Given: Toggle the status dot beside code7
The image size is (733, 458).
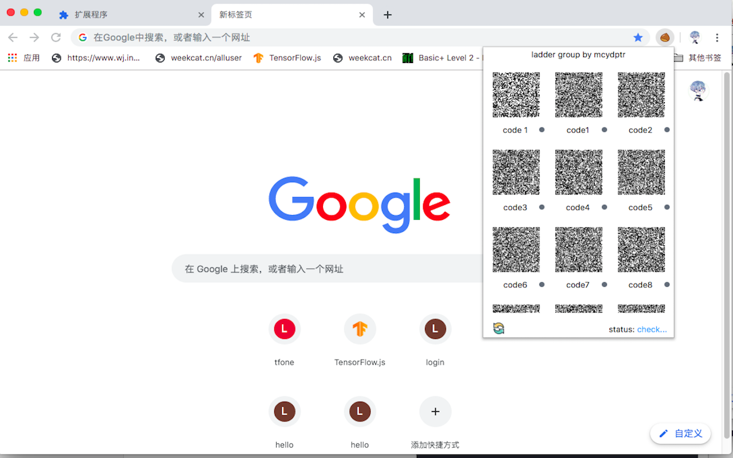Looking at the screenshot, I should [x=604, y=285].
